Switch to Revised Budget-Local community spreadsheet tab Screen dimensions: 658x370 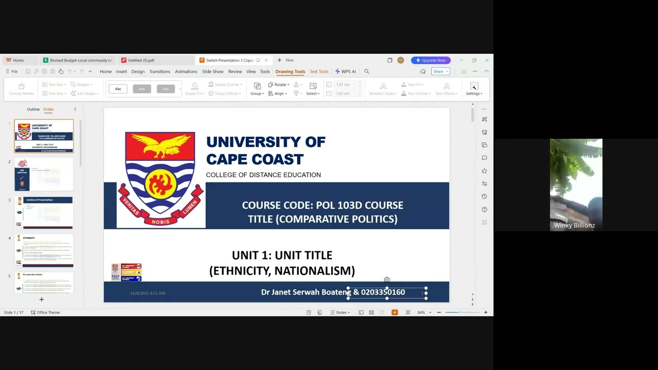point(79,60)
